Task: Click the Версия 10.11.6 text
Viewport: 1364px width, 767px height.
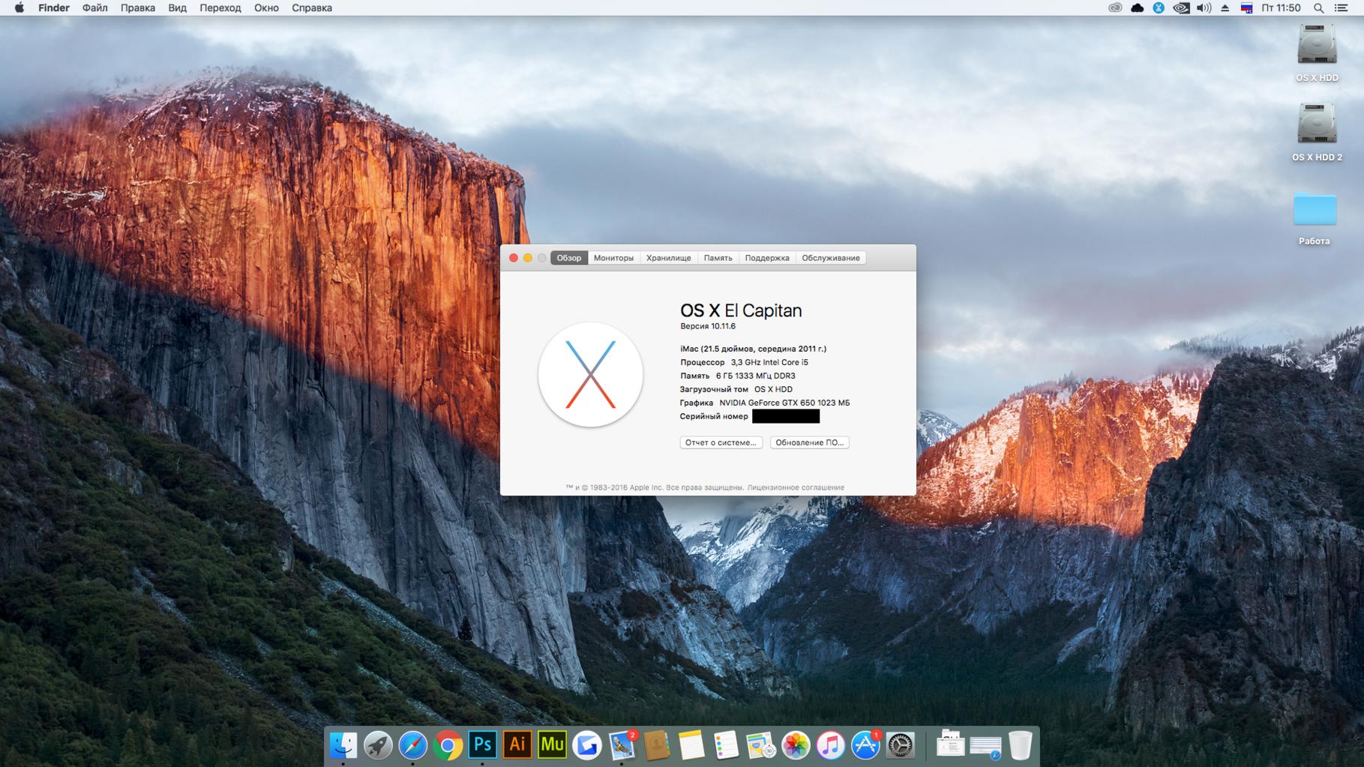Action: 708,326
